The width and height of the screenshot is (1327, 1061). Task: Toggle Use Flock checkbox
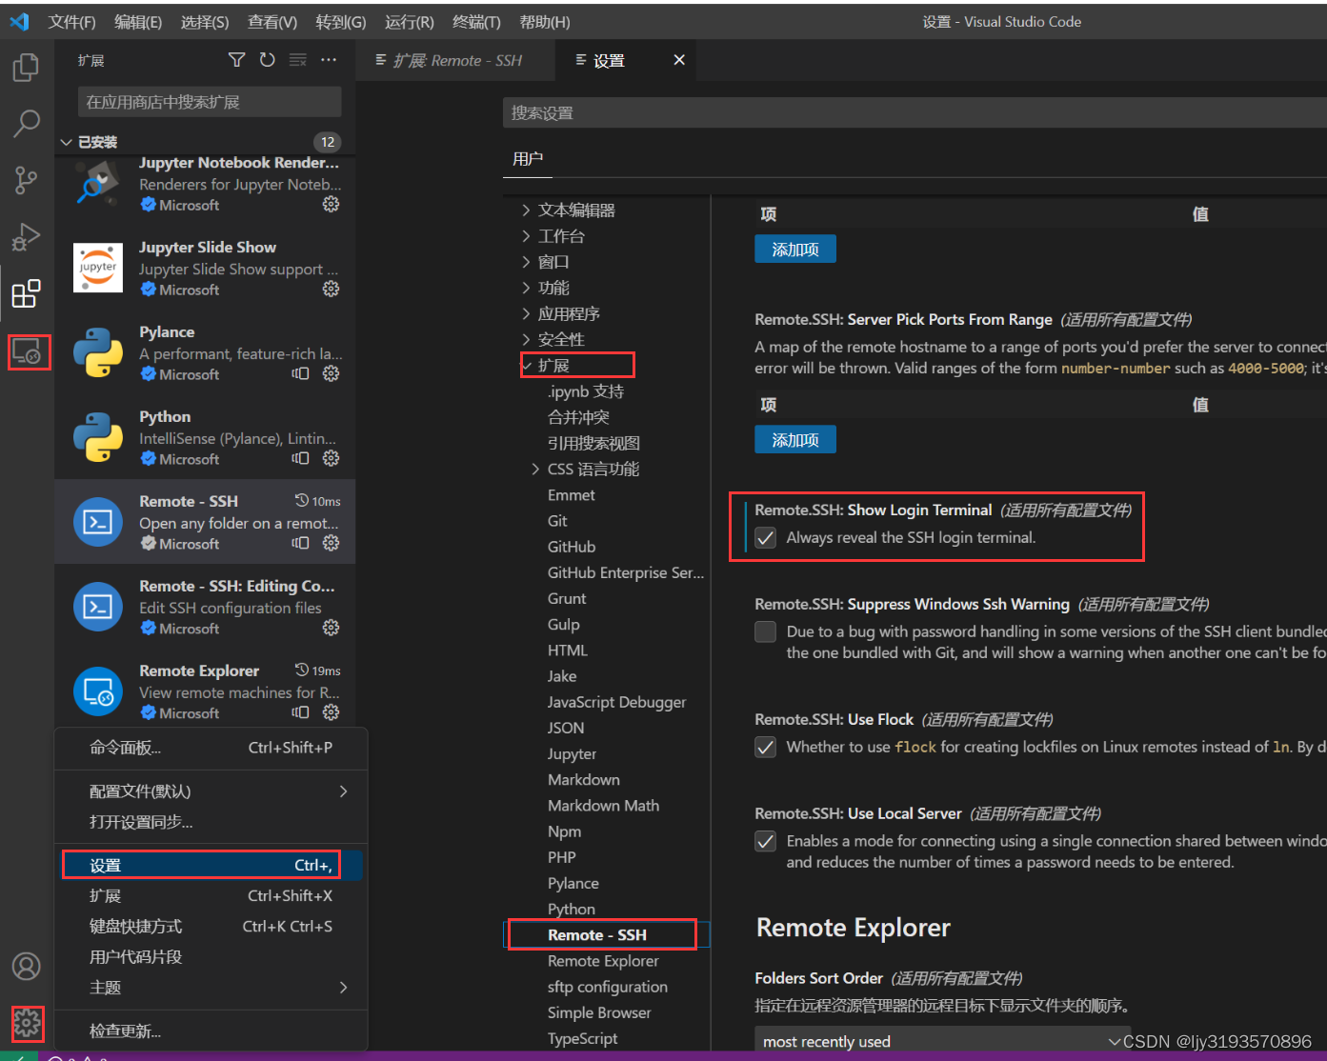pos(765,747)
